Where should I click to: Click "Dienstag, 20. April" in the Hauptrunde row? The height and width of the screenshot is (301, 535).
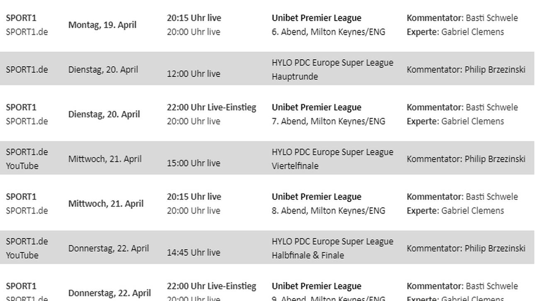[x=103, y=70]
